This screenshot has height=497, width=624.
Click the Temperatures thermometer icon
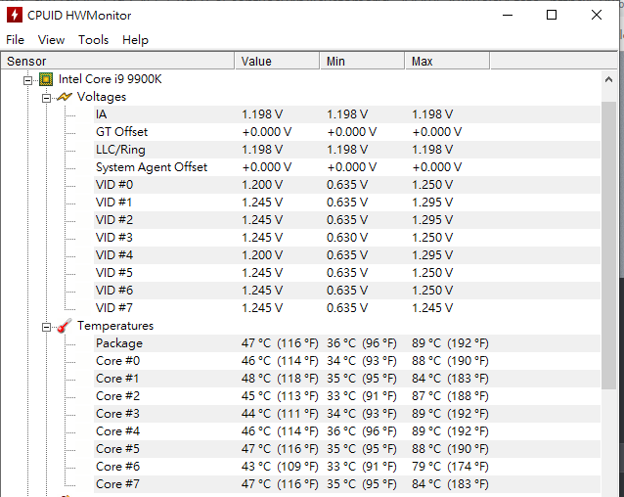click(x=65, y=326)
